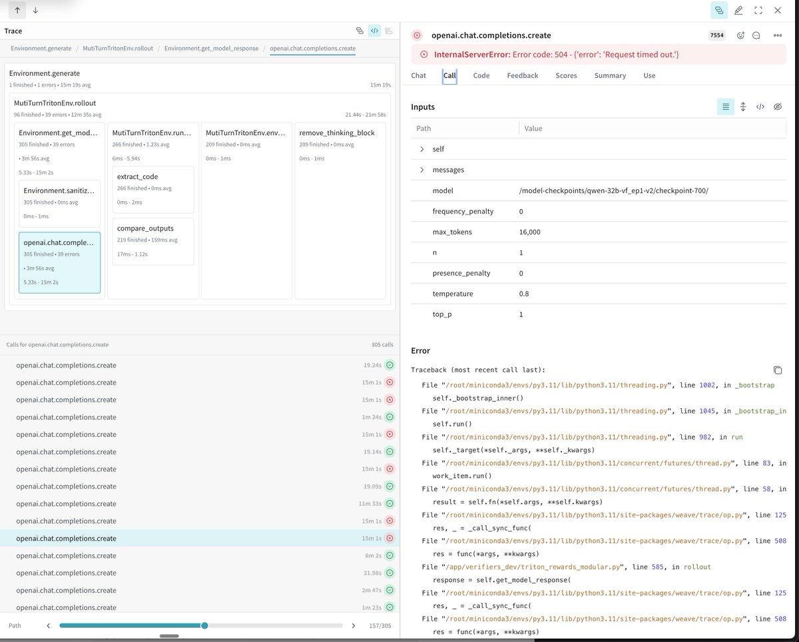Viewport: 799px width, 642px height.
Task: Open the call row lasting 1m 23s
Action: click(x=200, y=607)
